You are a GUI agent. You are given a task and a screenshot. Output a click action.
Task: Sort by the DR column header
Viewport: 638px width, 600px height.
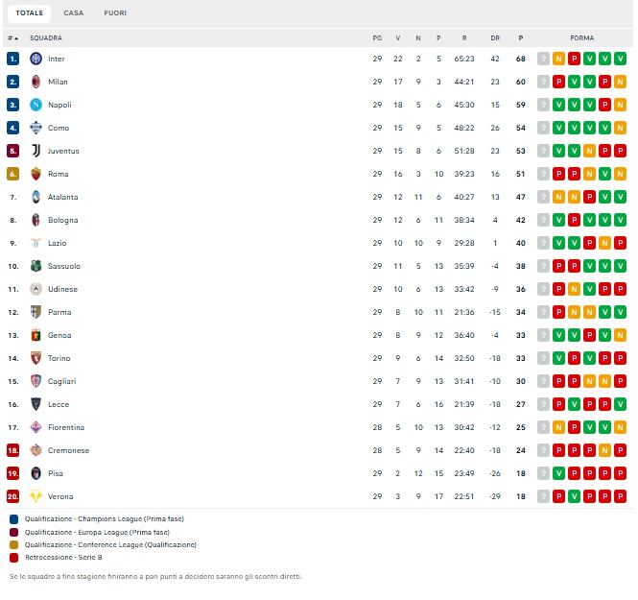(x=495, y=38)
